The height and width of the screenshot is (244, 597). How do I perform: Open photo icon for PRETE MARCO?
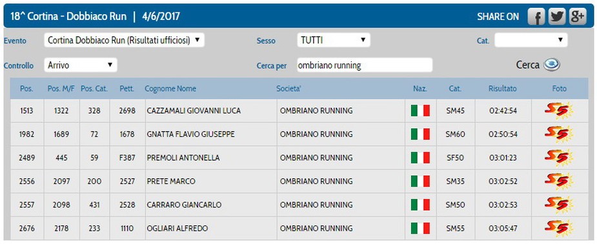(x=558, y=181)
